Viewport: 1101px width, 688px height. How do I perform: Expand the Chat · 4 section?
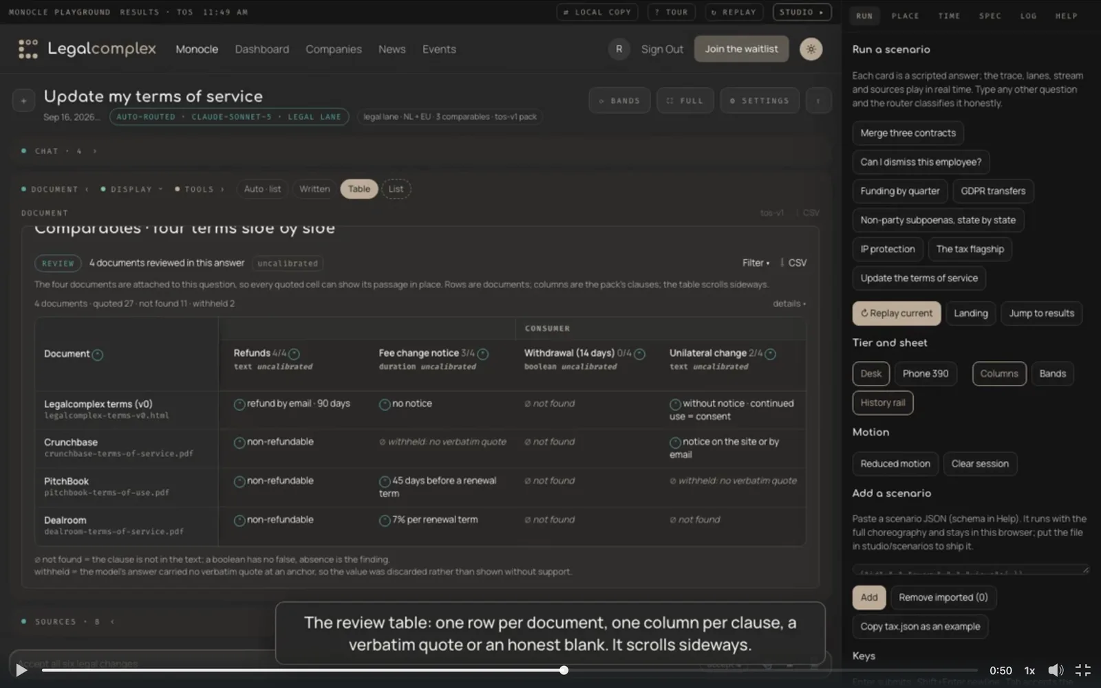60,151
